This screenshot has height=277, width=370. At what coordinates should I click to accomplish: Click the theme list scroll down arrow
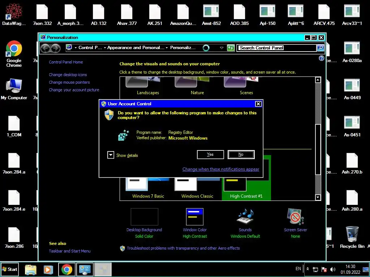[x=318, y=197]
